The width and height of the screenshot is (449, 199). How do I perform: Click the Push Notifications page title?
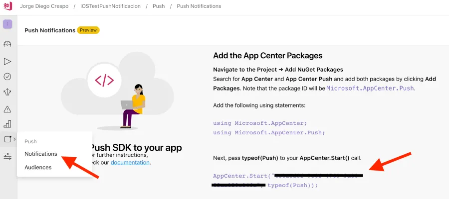[50, 30]
